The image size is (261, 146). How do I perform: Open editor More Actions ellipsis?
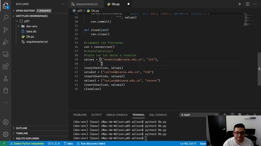click(x=255, y=4)
